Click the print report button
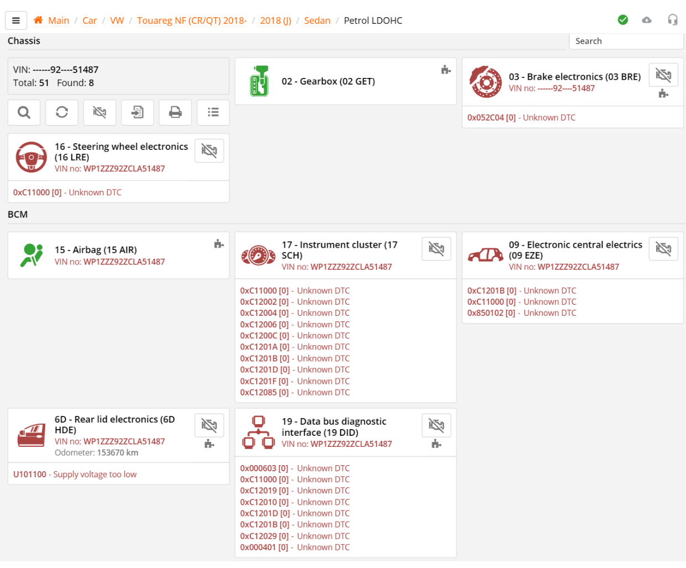The image size is (686, 568). click(175, 112)
